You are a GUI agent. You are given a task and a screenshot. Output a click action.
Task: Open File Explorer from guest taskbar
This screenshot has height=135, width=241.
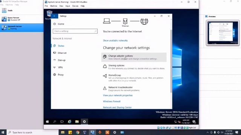77,121
